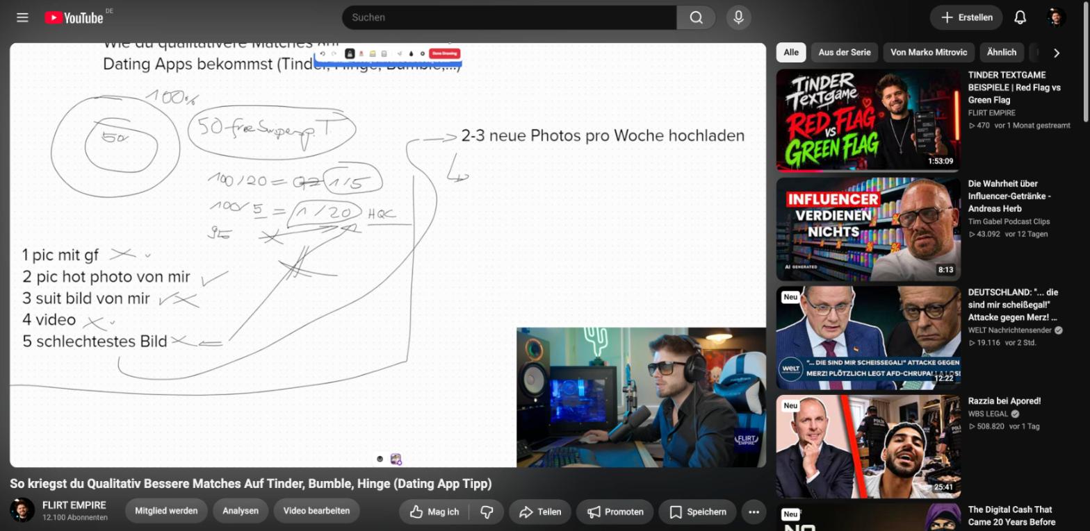Image resolution: width=1090 pixels, height=531 pixels.
Task: Open the notifications bell
Action: tap(1020, 17)
